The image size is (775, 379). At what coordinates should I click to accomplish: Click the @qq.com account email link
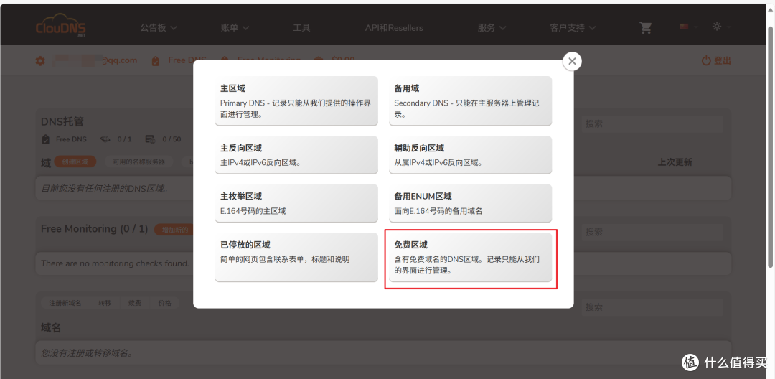pos(95,60)
